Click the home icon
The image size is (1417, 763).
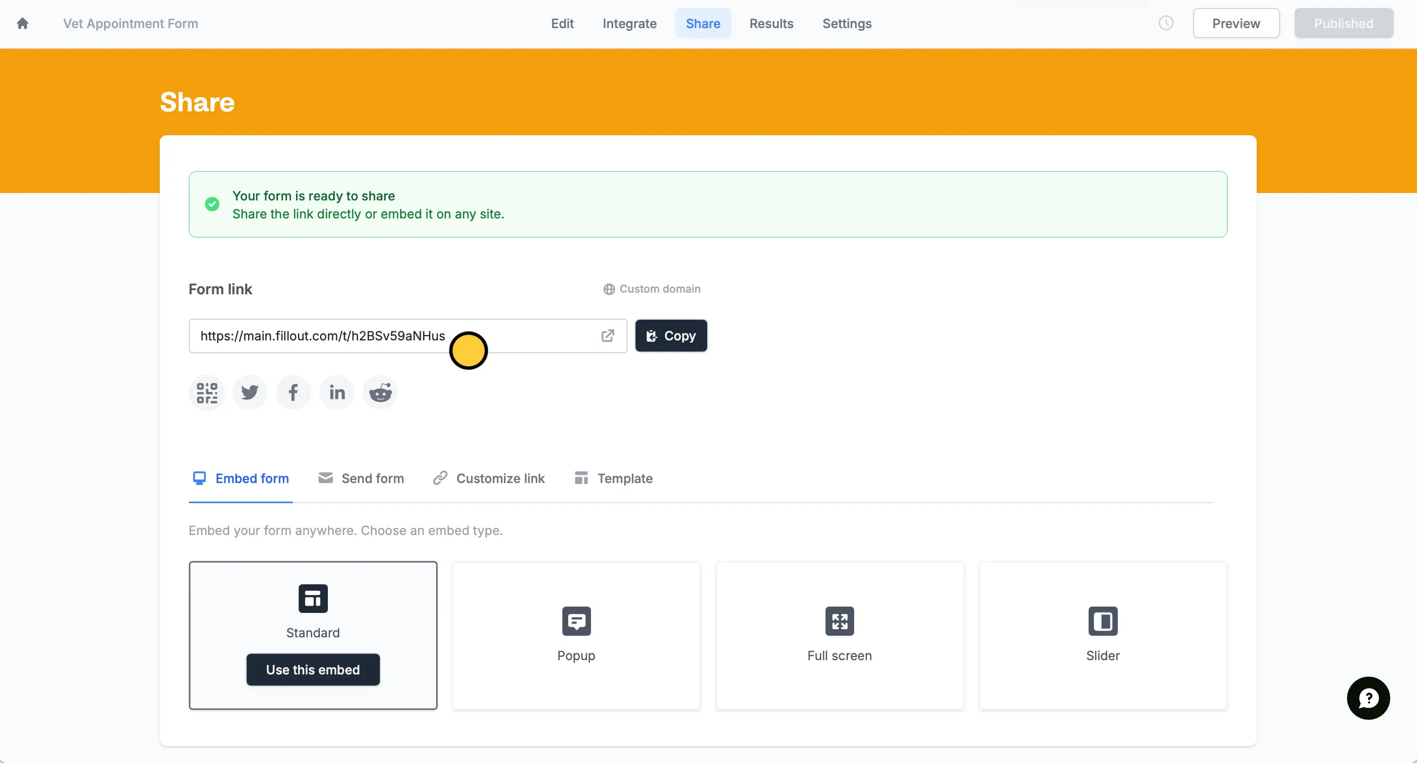tap(23, 24)
